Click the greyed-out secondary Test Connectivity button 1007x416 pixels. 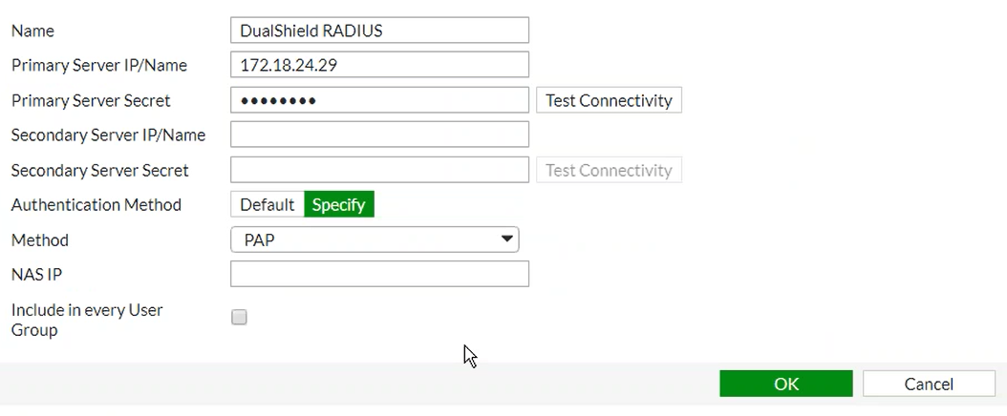click(609, 170)
